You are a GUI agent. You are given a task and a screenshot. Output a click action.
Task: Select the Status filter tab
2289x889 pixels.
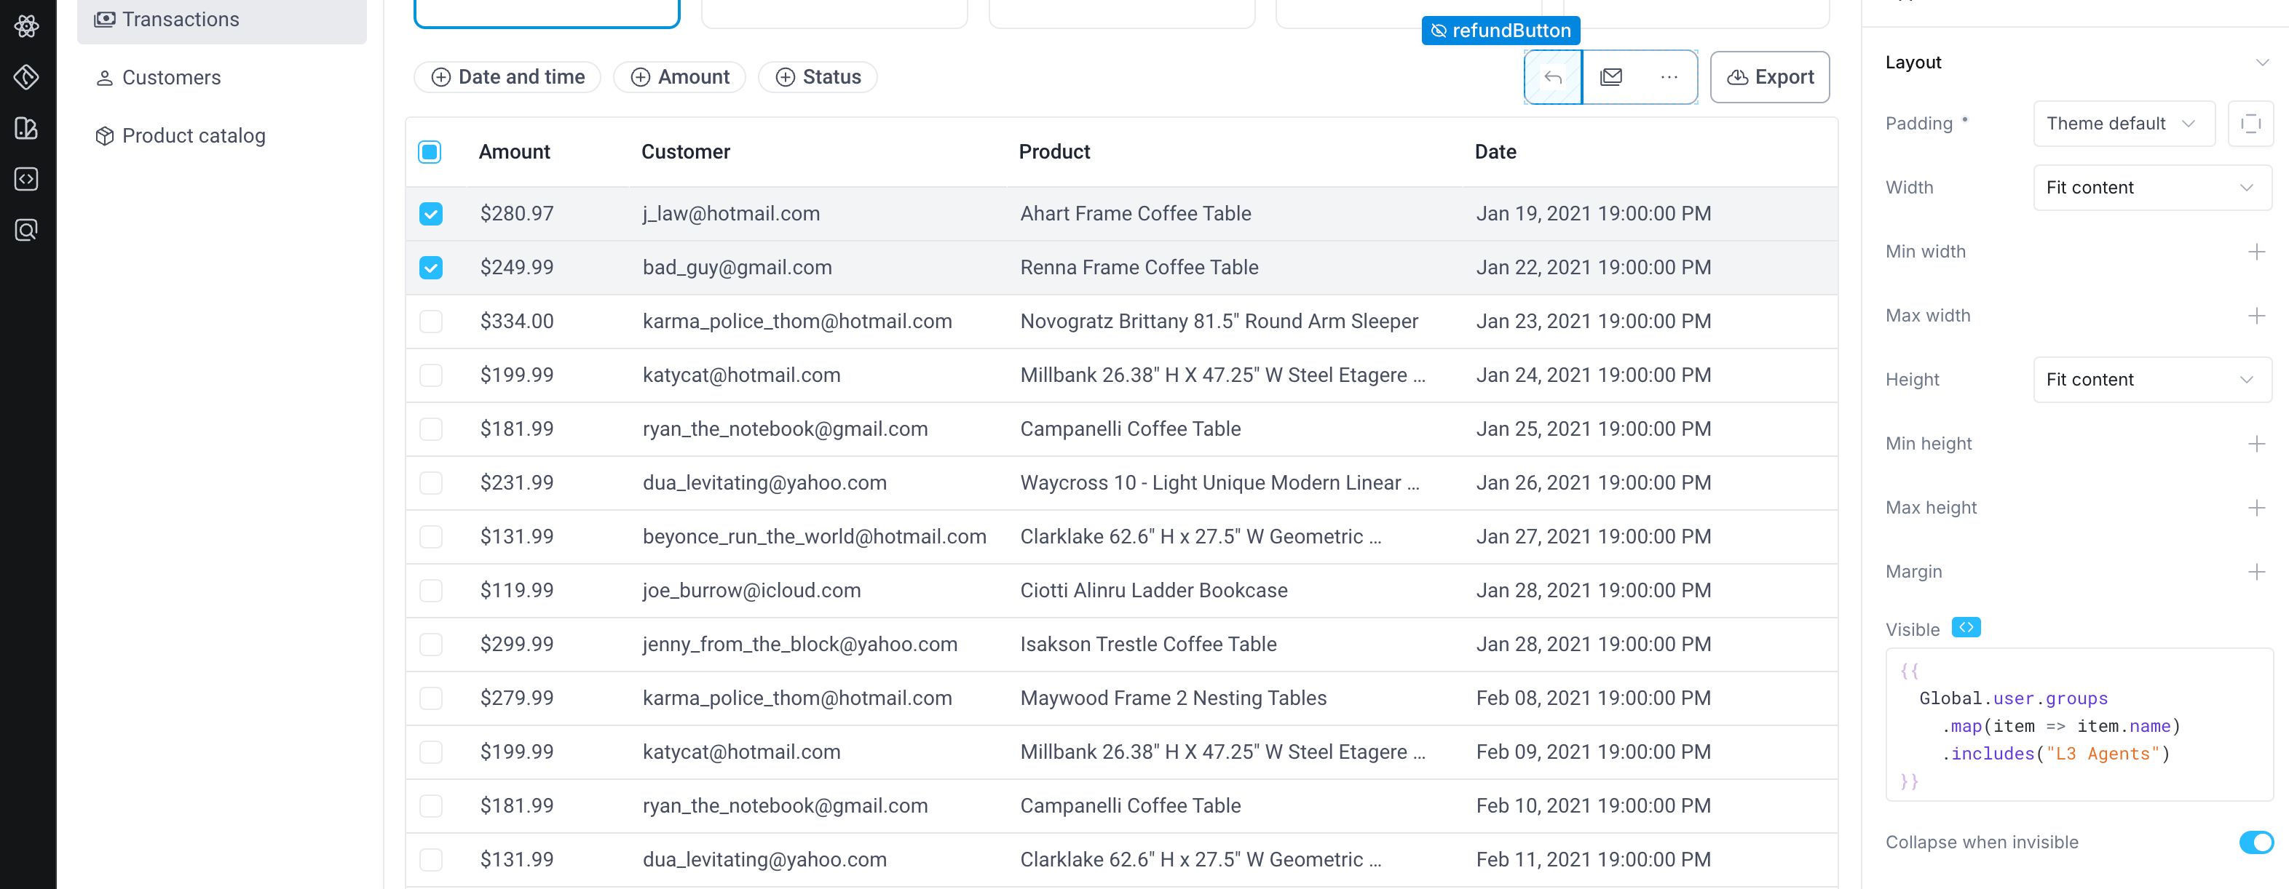coord(821,77)
